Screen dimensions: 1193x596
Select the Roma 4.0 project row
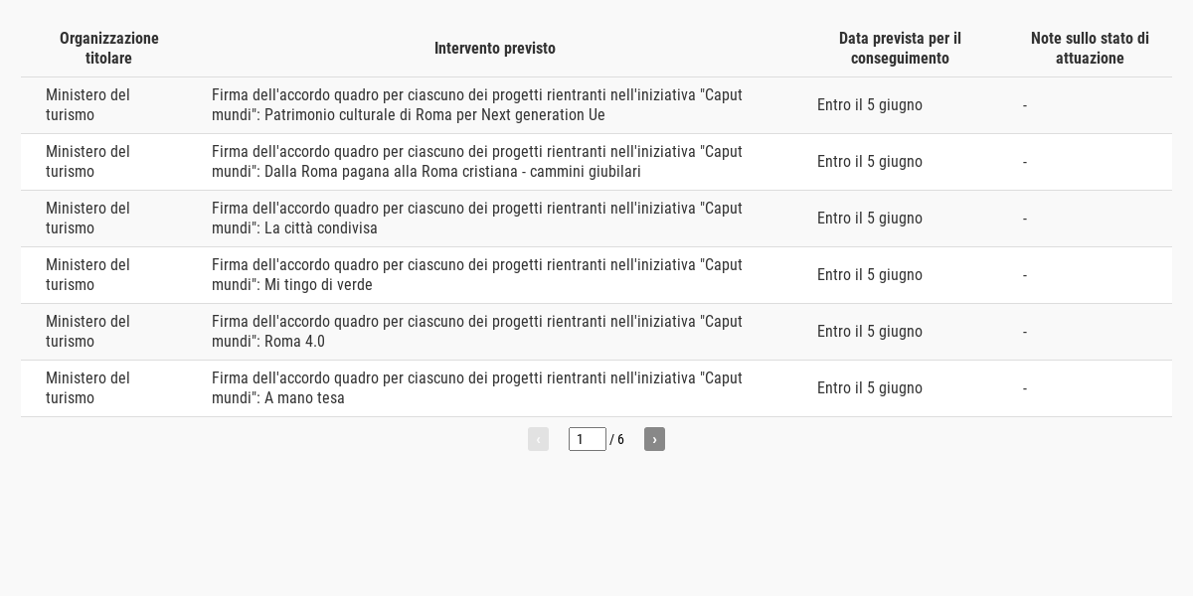point(596,332)
